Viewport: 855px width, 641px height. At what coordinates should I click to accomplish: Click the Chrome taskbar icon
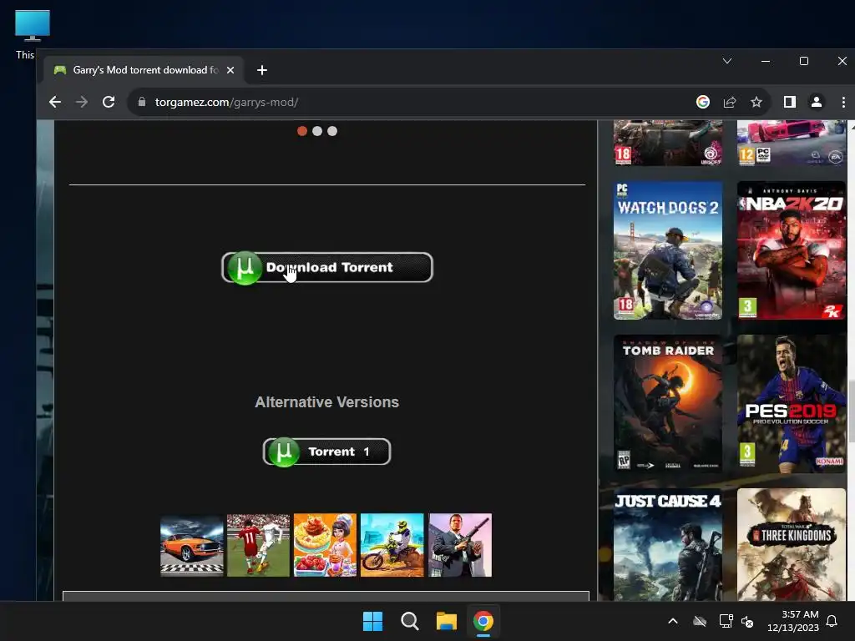pos(483,621)
